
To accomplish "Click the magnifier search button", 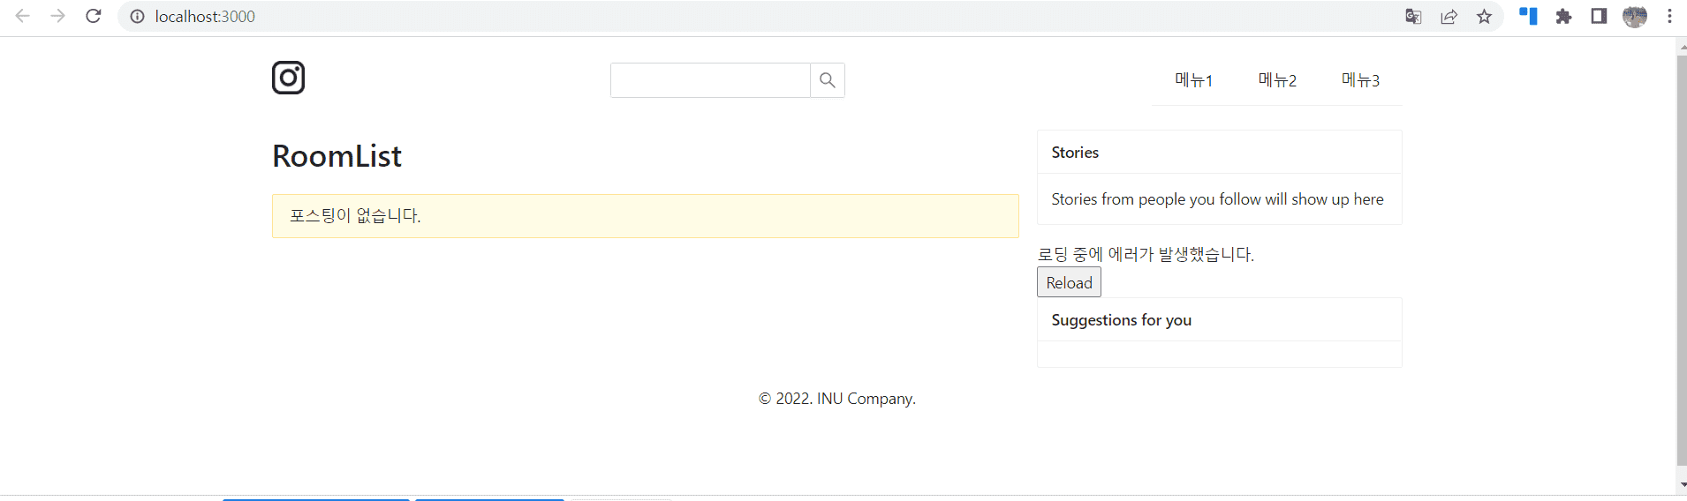I will coord(828,80).
